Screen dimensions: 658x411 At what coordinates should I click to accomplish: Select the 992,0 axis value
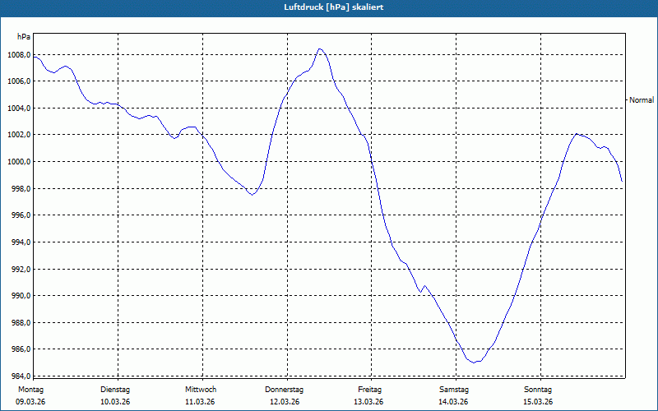(21, 270)
